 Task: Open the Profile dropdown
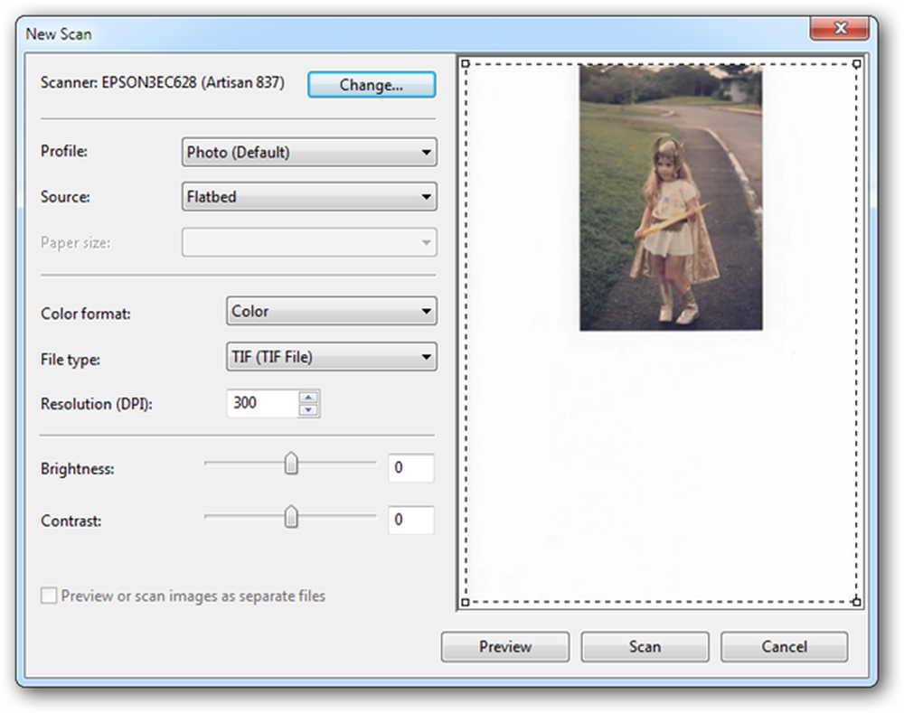(309, 152)
